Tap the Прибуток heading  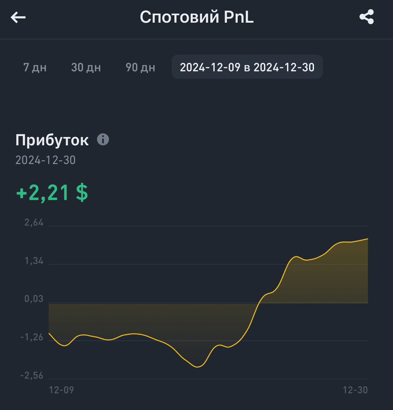pyautogui.click(x=52, y=140)
